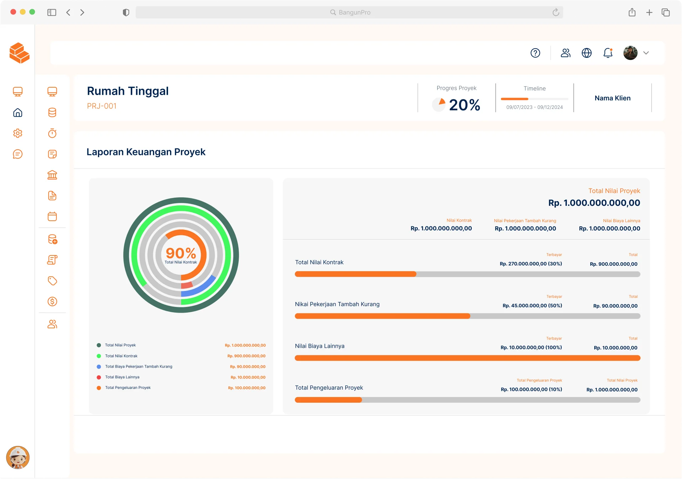Open the notifications bell icon
This screenshot has width=682, height=479.
(608, 53)
